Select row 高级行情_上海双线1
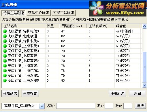The width and height of the screenshot is (147, 112). coord(72,66)
